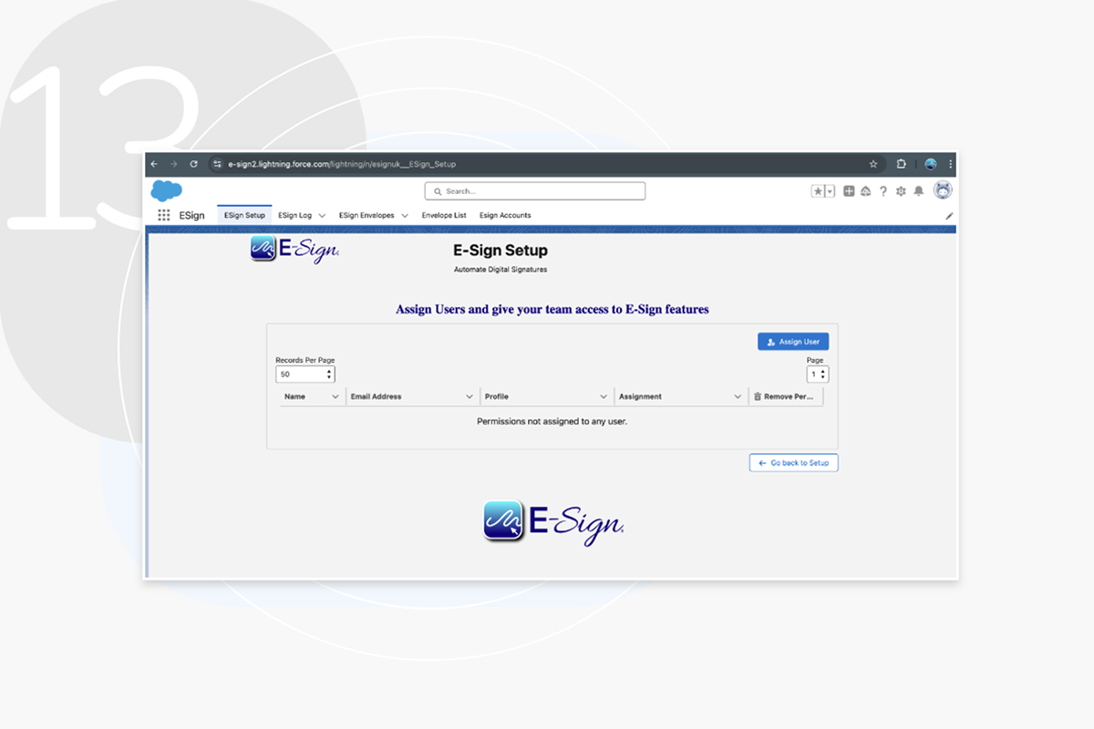Open Chrome three-dot menu
The height and width of the screenshot is (729, 1094).
pyautogui.click(x=950, y=164)
